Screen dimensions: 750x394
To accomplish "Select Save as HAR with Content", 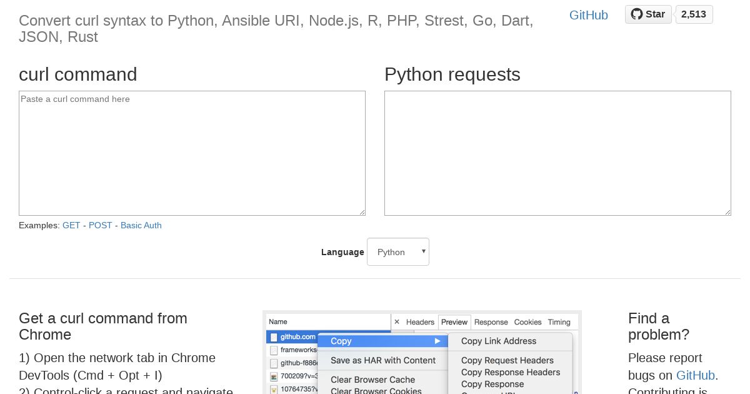I will [x=383, y=360].
